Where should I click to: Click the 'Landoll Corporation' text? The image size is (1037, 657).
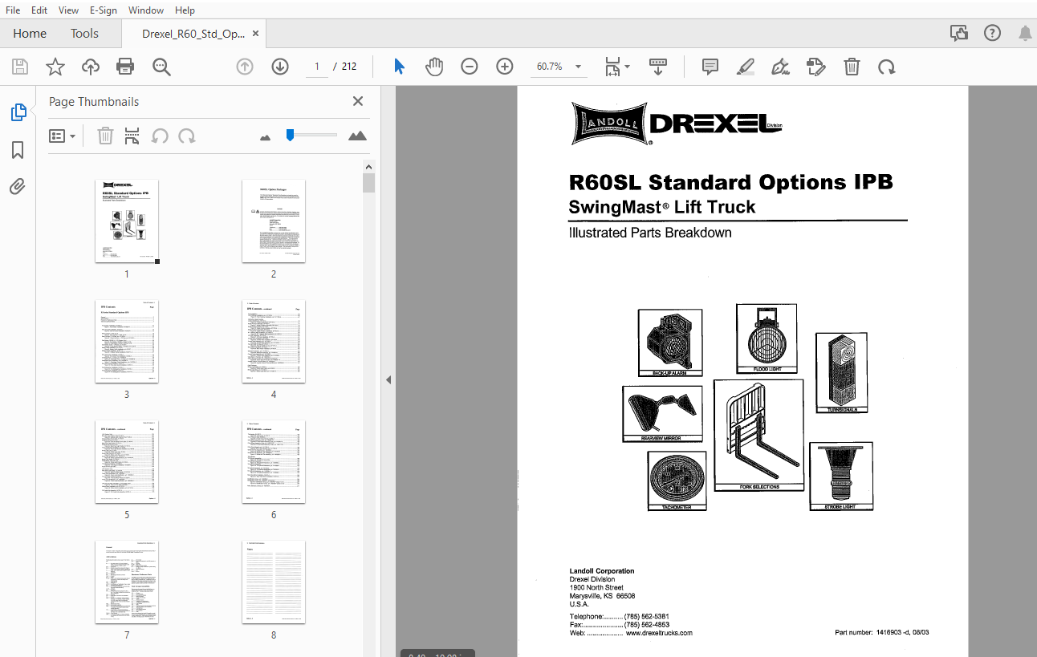pos(602,571)
